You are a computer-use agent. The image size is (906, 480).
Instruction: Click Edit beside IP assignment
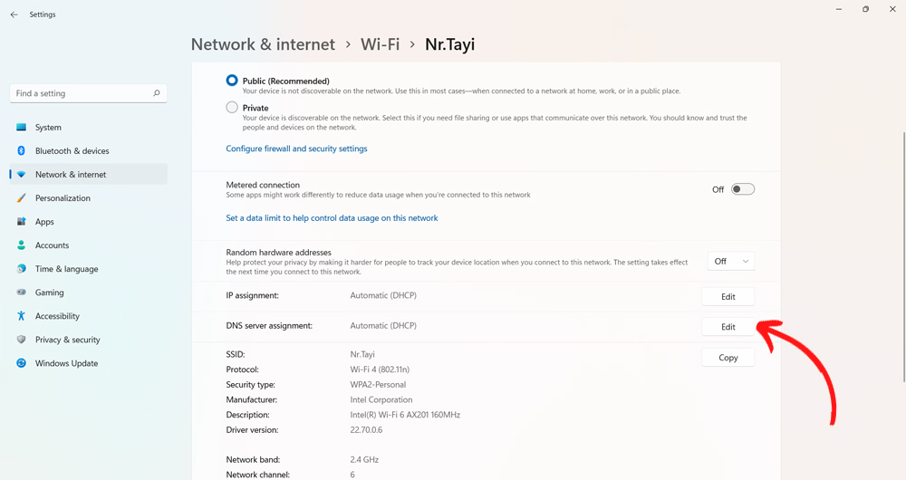(x=728, y=297)
